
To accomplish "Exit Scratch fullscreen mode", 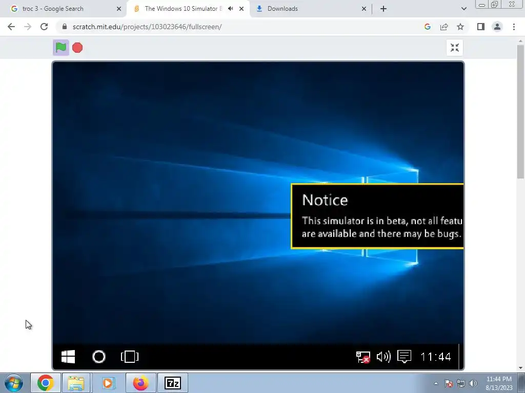I will (x=454, y=48).
